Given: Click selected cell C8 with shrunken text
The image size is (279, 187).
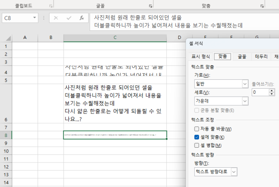Looking at the screenshot, I should (115, 135).
